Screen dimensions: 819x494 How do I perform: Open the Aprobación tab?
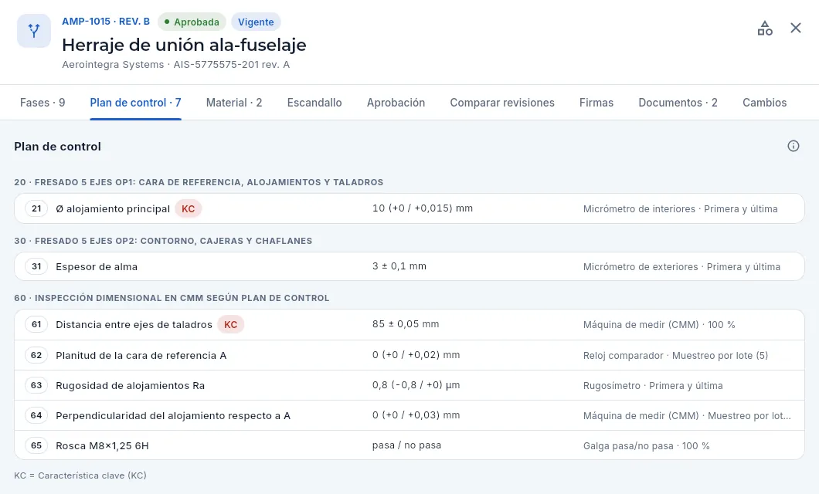click(396, 103)
